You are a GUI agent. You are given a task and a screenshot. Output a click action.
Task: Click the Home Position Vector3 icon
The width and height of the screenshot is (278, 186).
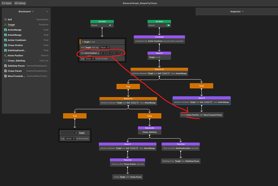click(x=5, y=55)
